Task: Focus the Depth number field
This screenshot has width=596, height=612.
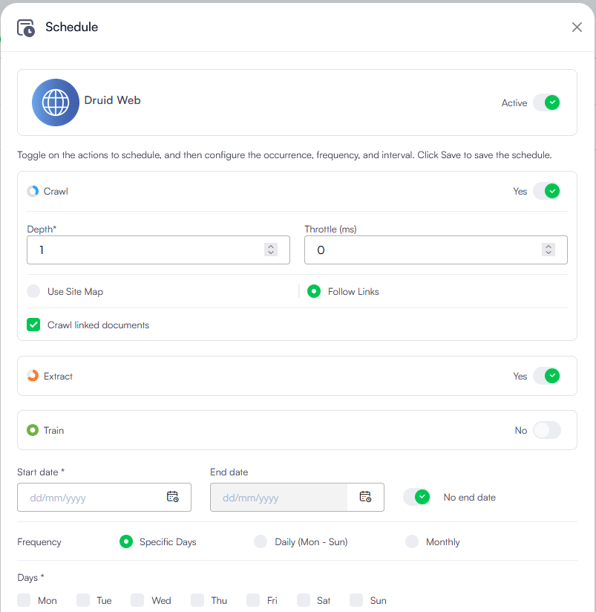Action: (x=158, y=250)
